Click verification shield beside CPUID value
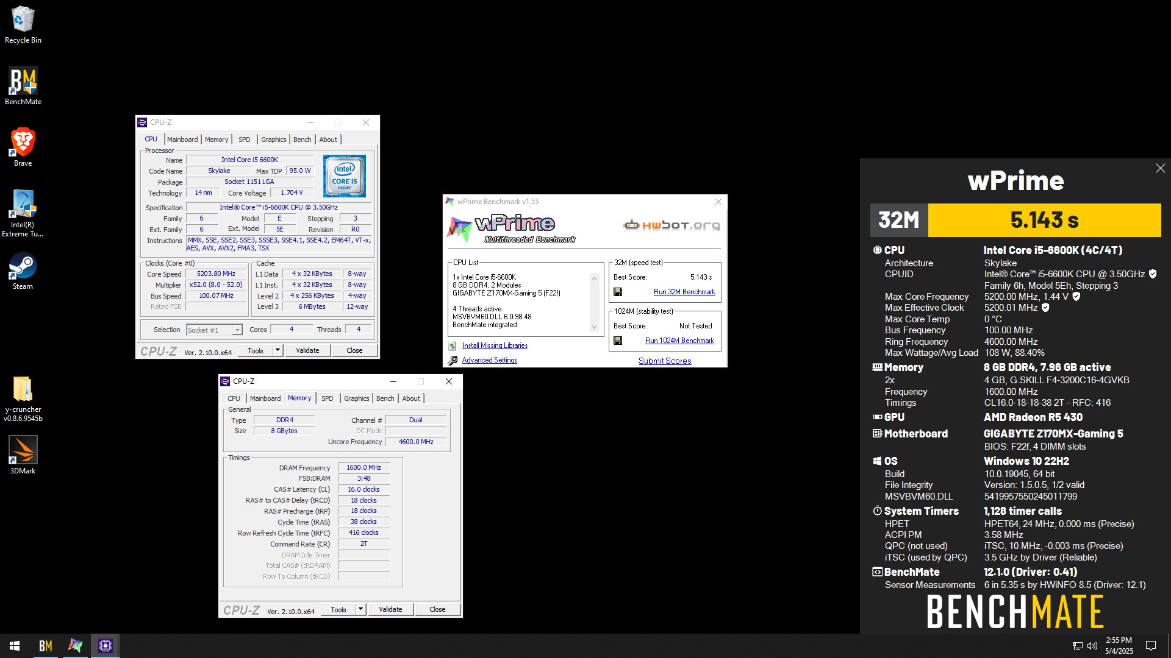This screenshot has width=1171, height=658. (x=1153, y=274)
